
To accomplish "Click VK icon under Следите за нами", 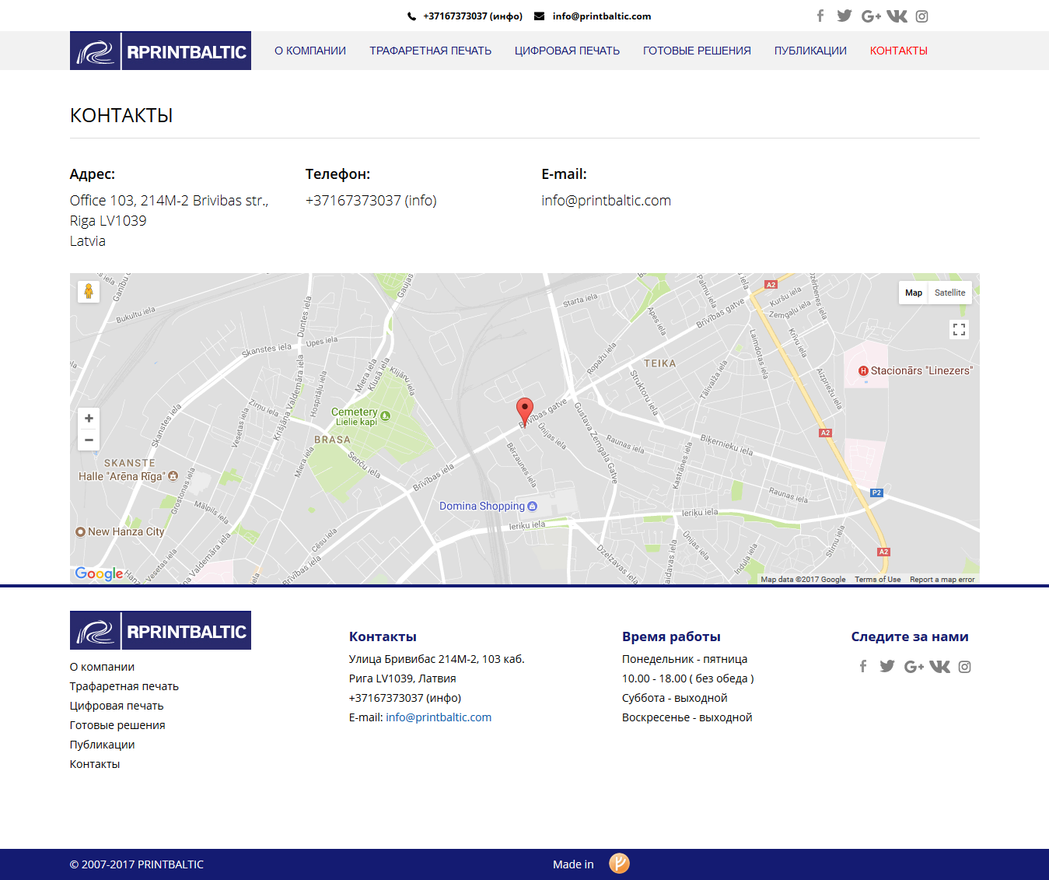I will coord(940,667).
